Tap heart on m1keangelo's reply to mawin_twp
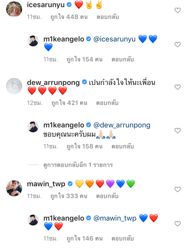 (177, 224)
